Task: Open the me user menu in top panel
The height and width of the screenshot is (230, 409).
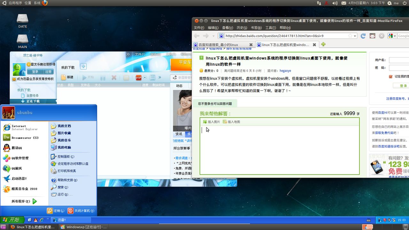Action: 393,3
